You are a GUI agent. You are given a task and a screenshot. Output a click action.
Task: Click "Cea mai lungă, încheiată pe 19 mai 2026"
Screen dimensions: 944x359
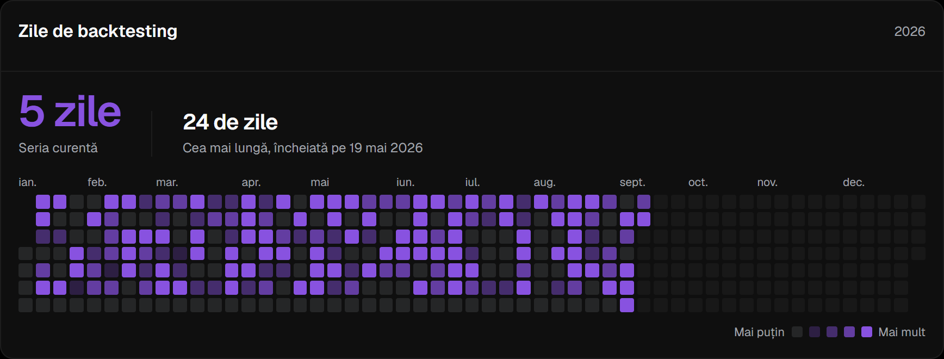pyautogui.click(x=303, y=148)
